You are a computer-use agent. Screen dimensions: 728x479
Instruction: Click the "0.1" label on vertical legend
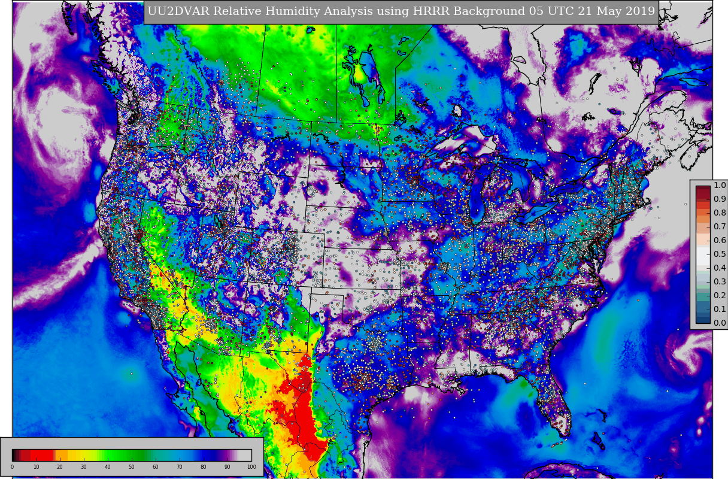coord(720,310)
